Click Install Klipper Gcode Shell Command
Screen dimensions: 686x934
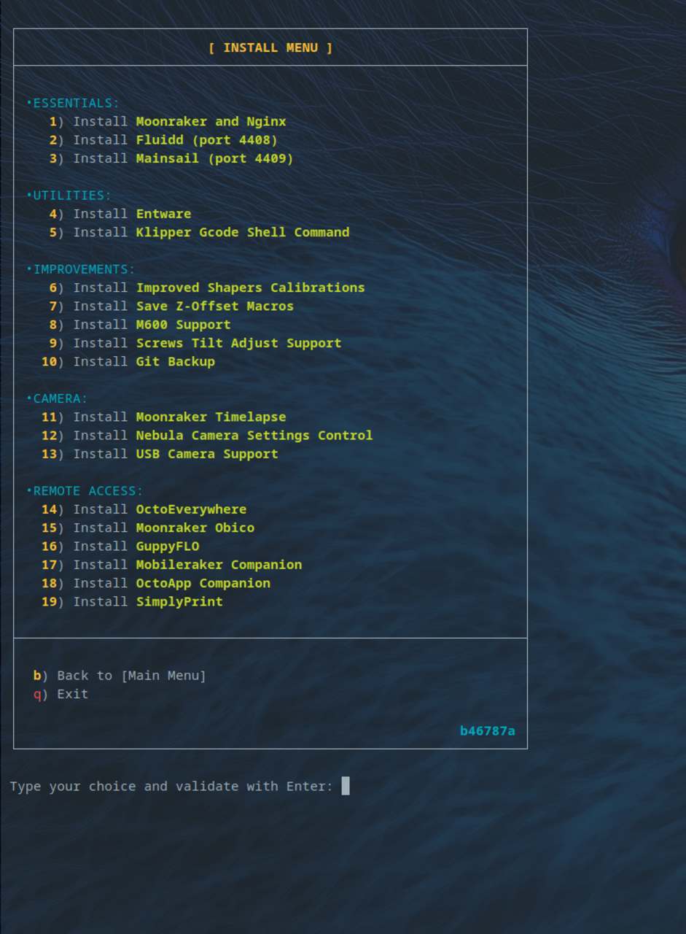click(x=199, y=232)
